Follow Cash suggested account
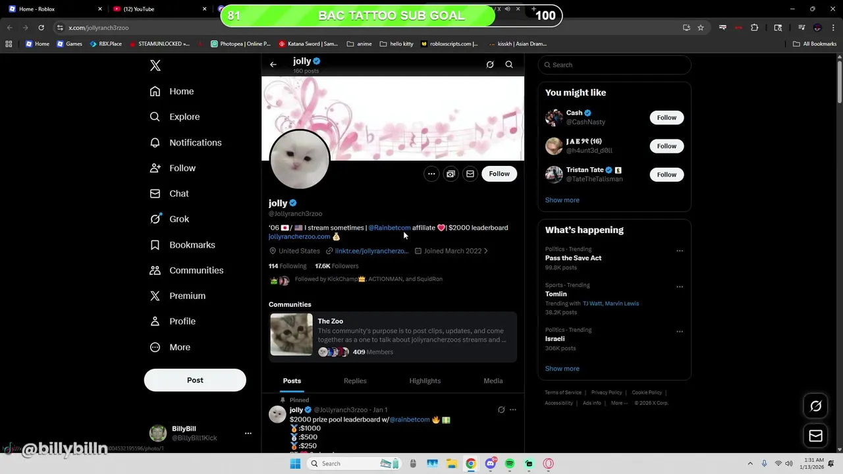The image size is (843, 474). pos(666,117)
